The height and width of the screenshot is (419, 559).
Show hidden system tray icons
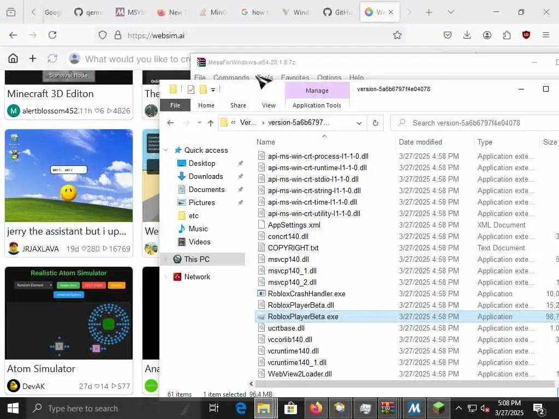click(459, 408)
